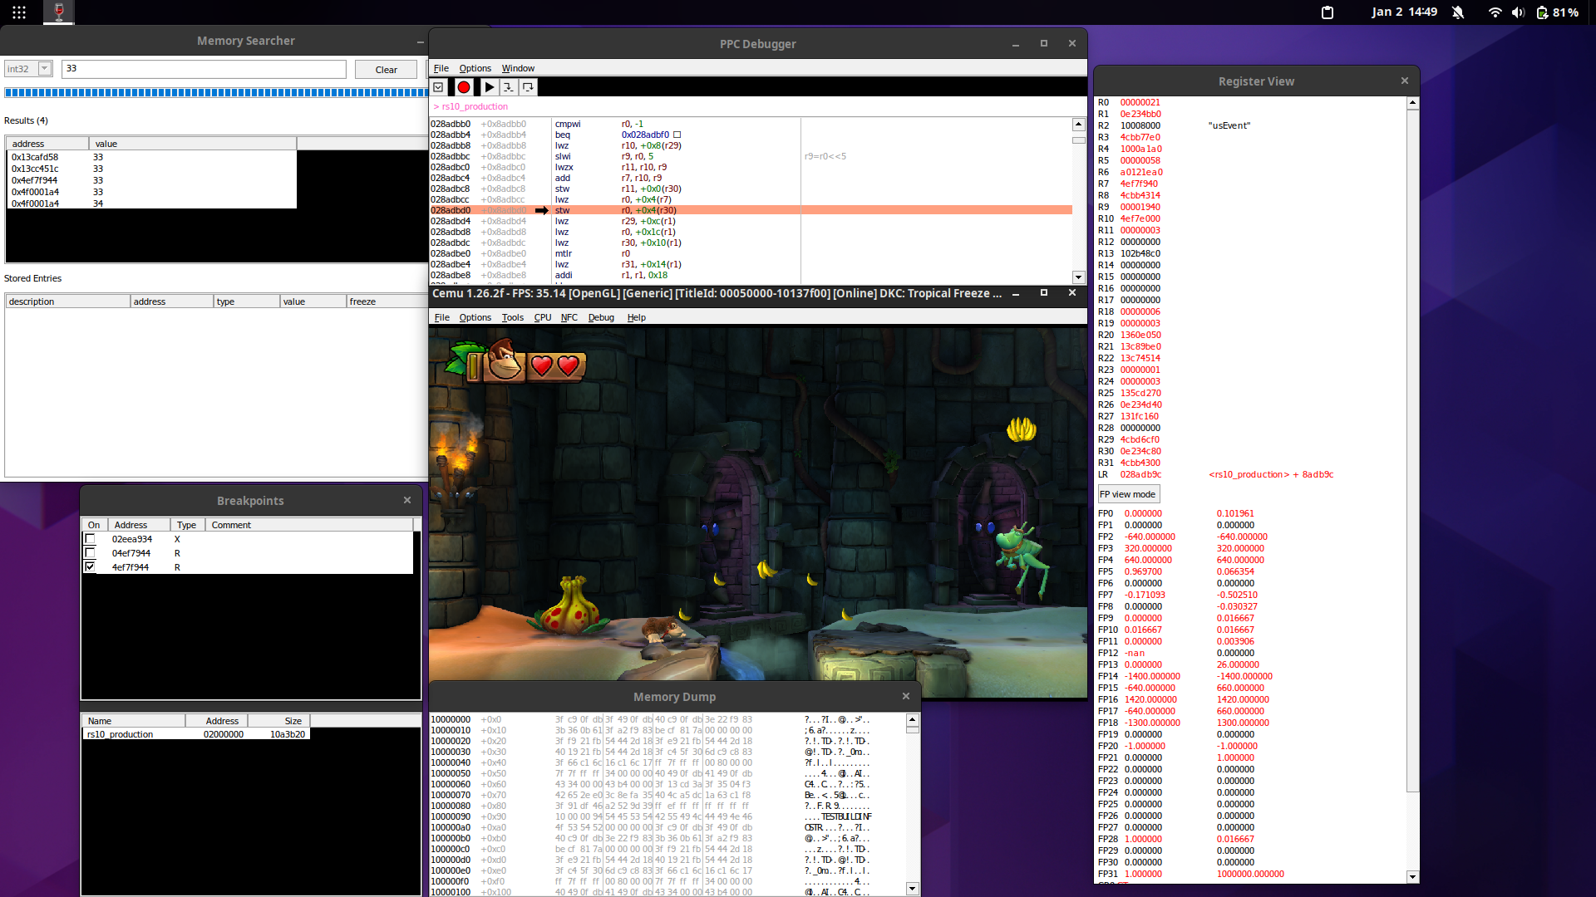
Task: Resume execution with the play icon
Action: pos(490,87)
